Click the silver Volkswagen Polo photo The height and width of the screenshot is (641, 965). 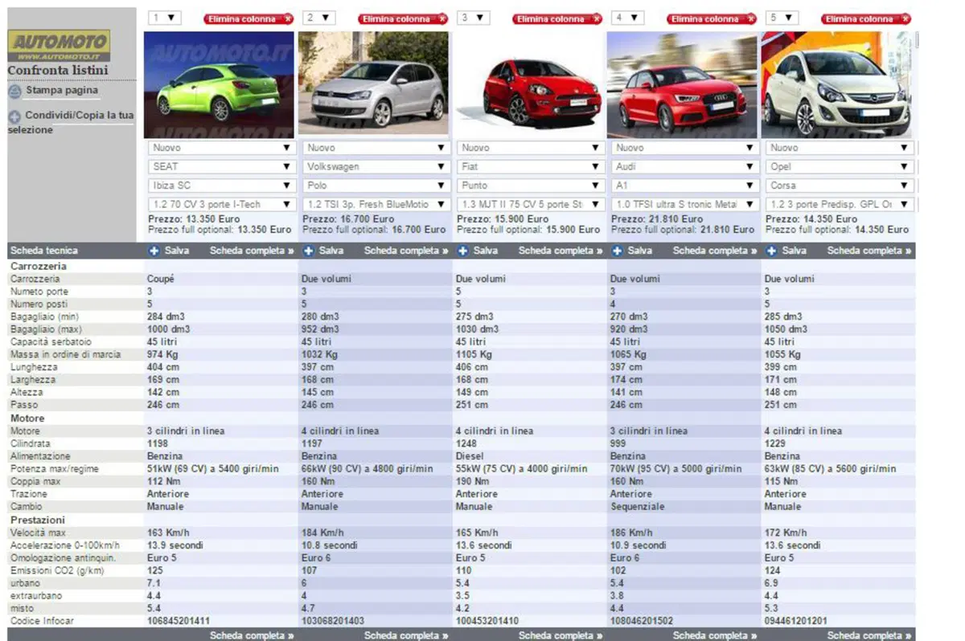point(374,83)
